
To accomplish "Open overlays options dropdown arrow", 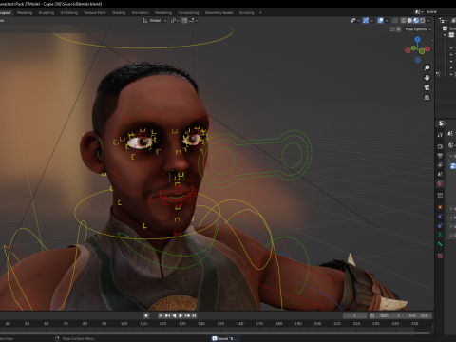I will [x=387, y=20].
